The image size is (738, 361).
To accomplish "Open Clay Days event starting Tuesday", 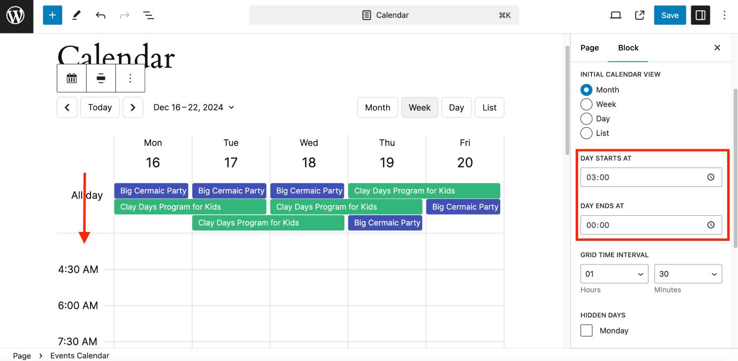I will [x=268, y=223].
